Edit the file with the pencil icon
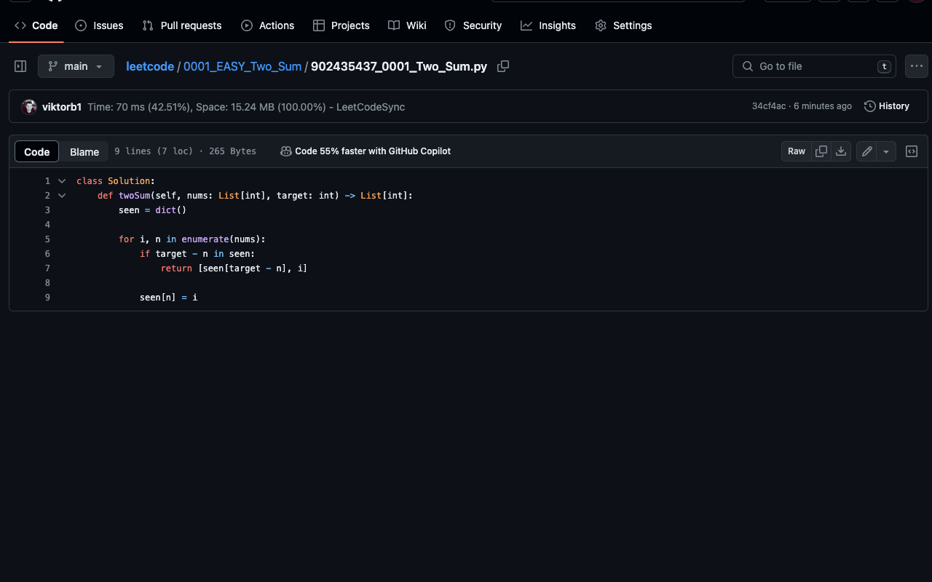932x582 pixels. point(866,151)
